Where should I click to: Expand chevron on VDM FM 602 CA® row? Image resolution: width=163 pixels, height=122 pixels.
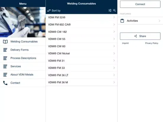tap(114, 24)
